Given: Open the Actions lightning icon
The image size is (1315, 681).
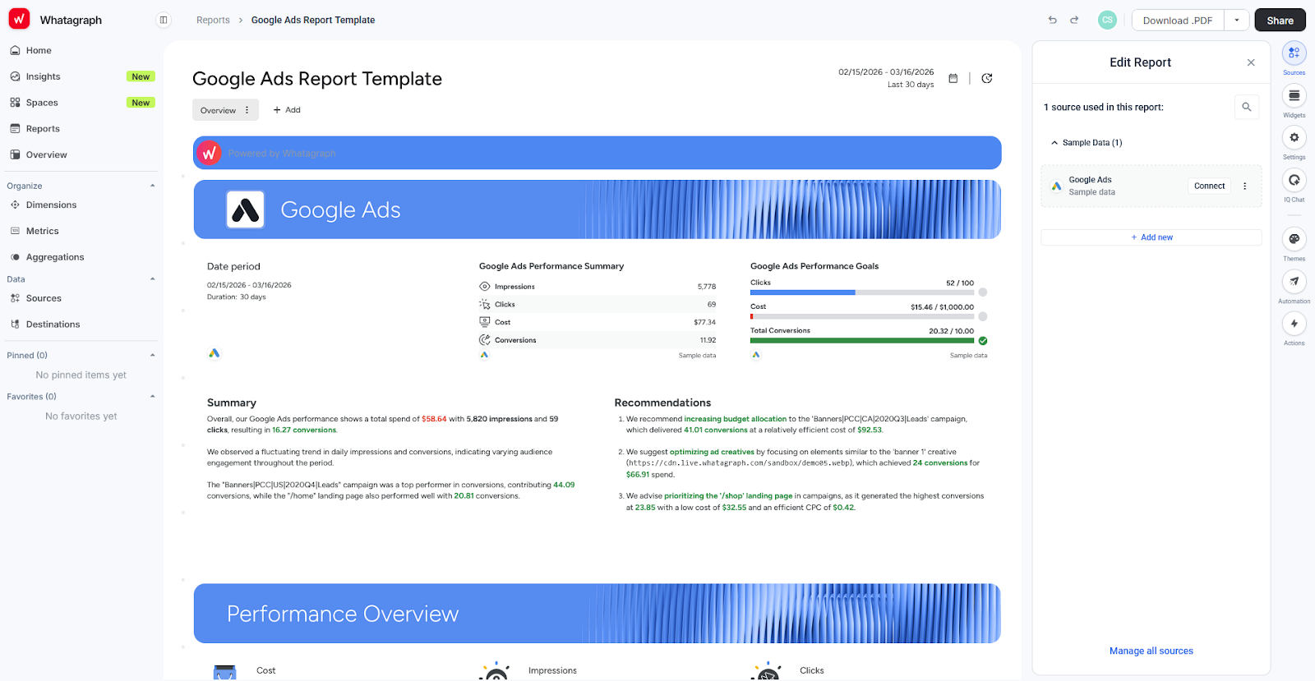Looking at the screenshot, I should 1294,324.
